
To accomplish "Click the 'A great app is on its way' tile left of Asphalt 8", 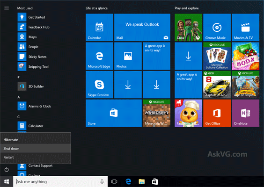I will click(188, 85).
